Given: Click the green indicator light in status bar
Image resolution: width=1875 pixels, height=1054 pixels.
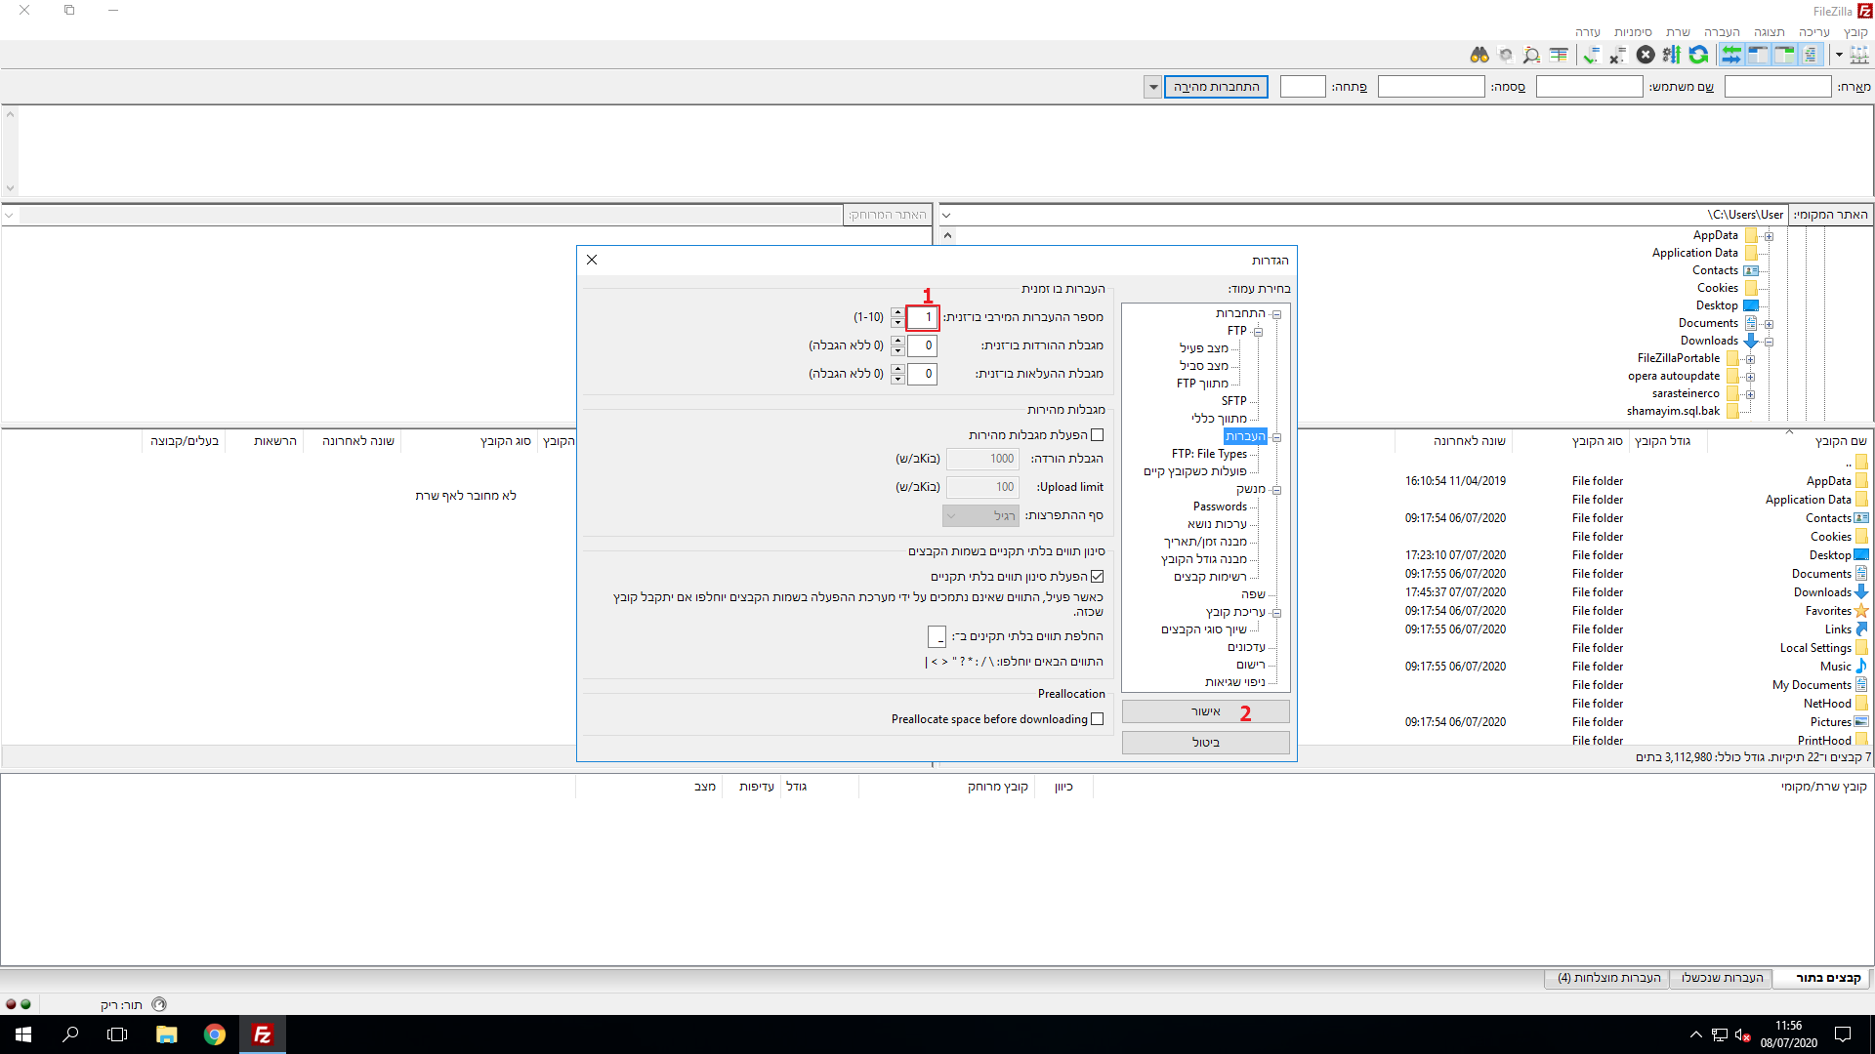Looking at the screenshot, I should [25, 1004].
